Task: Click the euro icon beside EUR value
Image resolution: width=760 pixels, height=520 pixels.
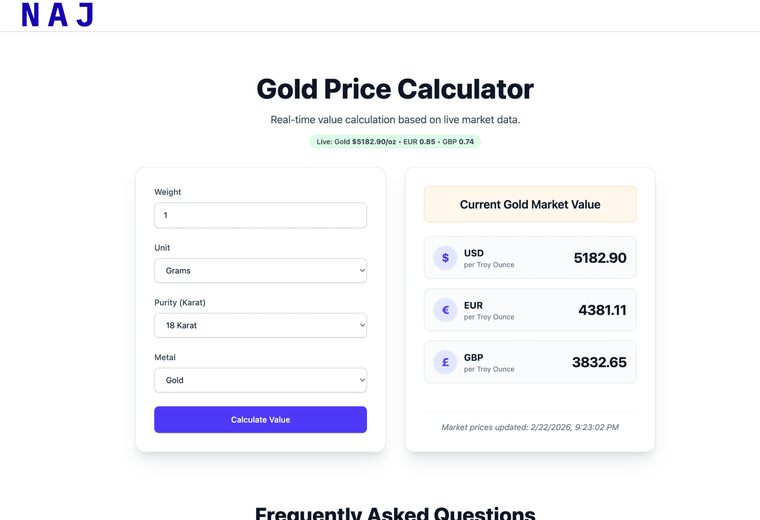Action: (445, 310)
